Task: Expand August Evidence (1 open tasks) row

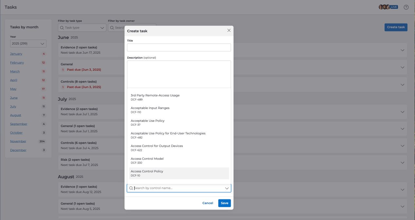Action: [x=232, y=190]
